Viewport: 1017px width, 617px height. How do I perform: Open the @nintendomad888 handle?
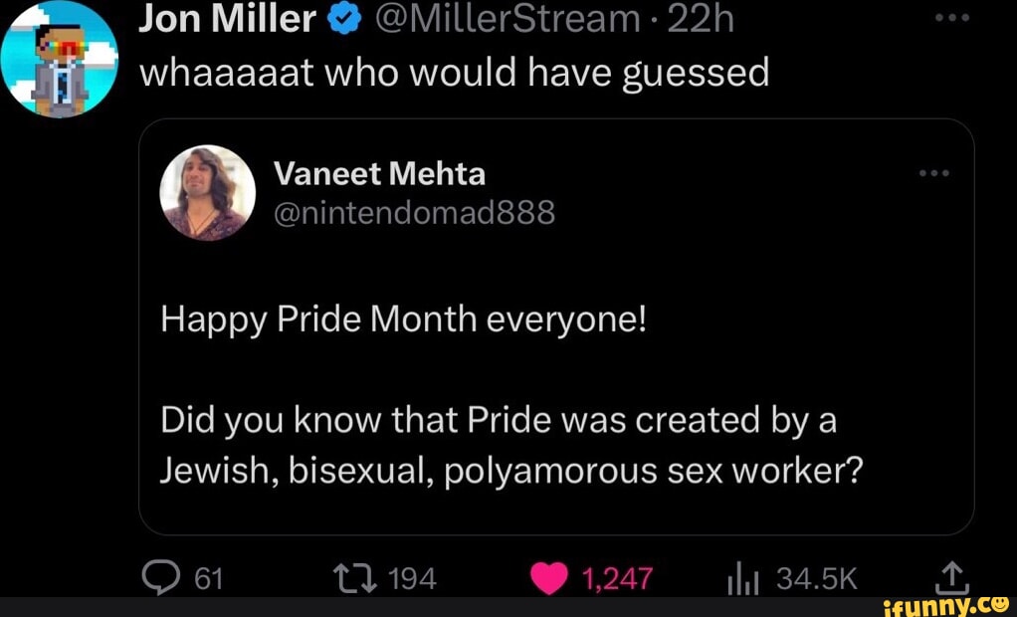pyautogui.click(x=413, y=211)
